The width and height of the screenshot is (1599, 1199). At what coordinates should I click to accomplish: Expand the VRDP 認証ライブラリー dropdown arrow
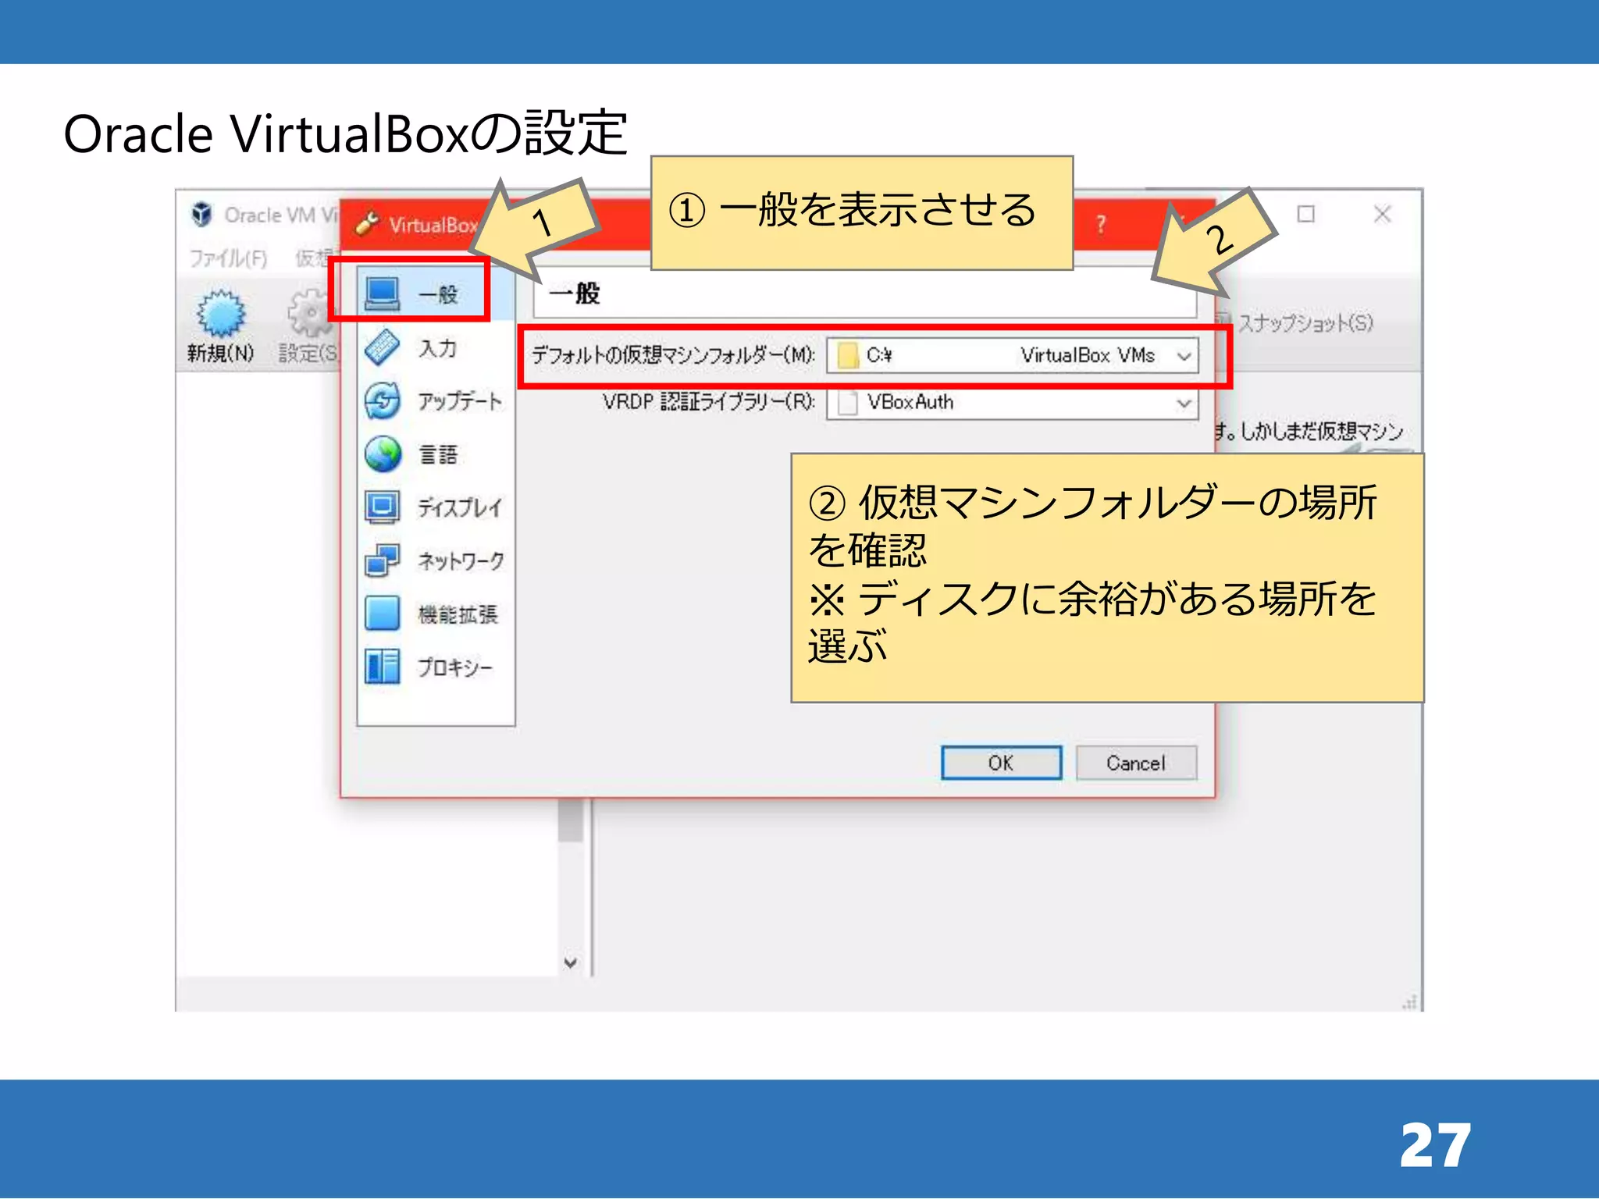(1184, 403)
